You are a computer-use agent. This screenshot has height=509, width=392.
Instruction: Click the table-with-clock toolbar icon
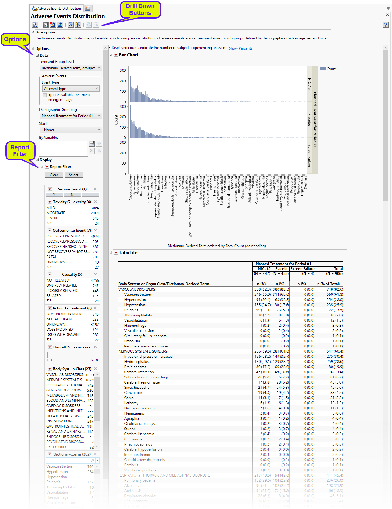[46, 25]
